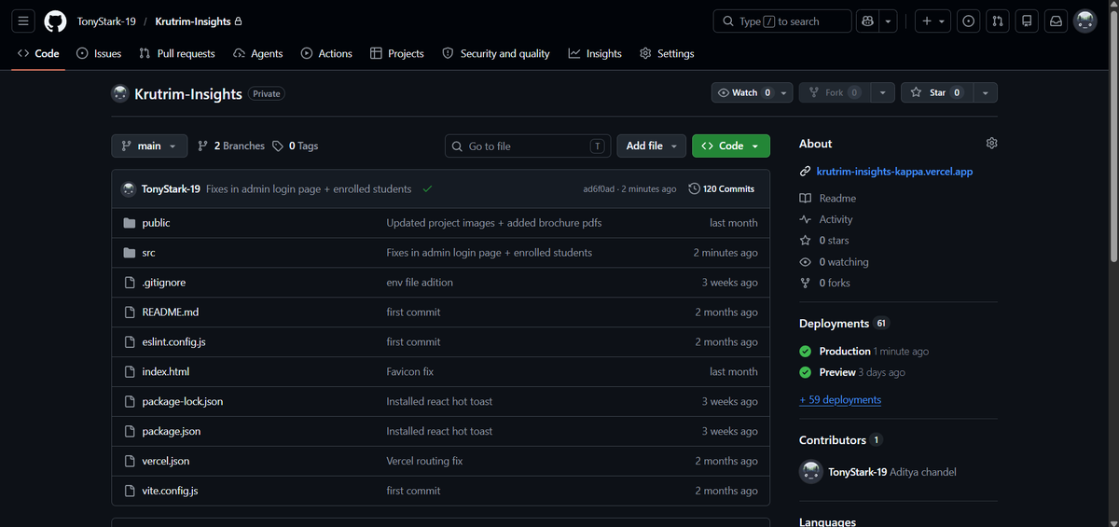Expand the Star lists dropdown arrow
The width and height of the screenshot is (1119, 527).
[x=986, y=92]
